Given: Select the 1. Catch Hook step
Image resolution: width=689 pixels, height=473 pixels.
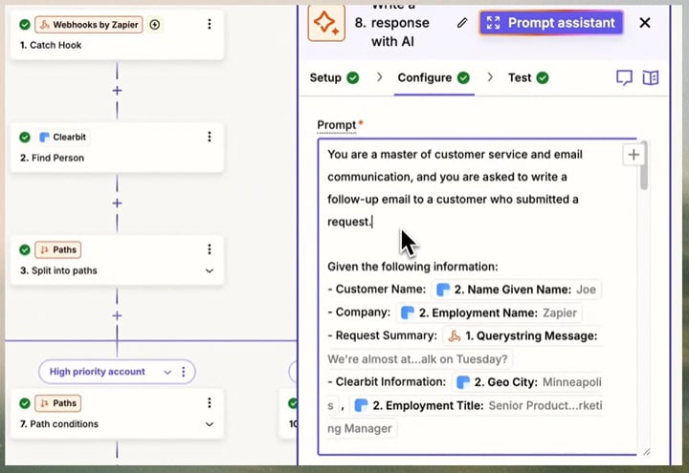Looking at the screenshot, I should pyautogui.click(x=117, y=34).
